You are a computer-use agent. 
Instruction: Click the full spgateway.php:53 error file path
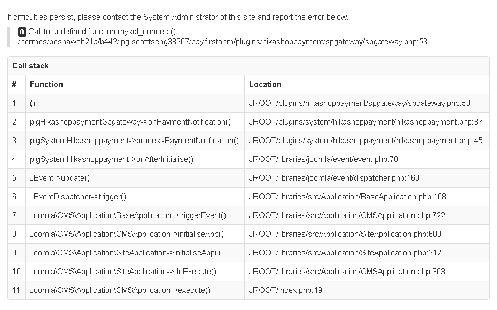point(222,42)
